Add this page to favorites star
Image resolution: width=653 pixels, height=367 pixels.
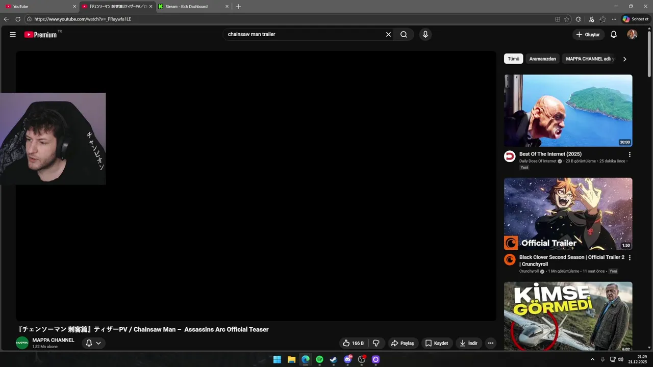pyautogui.click(x=567, y=19)
